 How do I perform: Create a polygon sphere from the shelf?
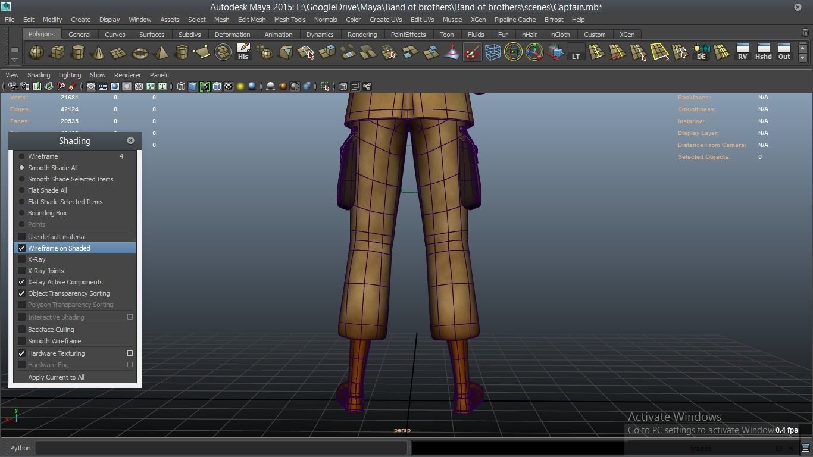(36, 52)
